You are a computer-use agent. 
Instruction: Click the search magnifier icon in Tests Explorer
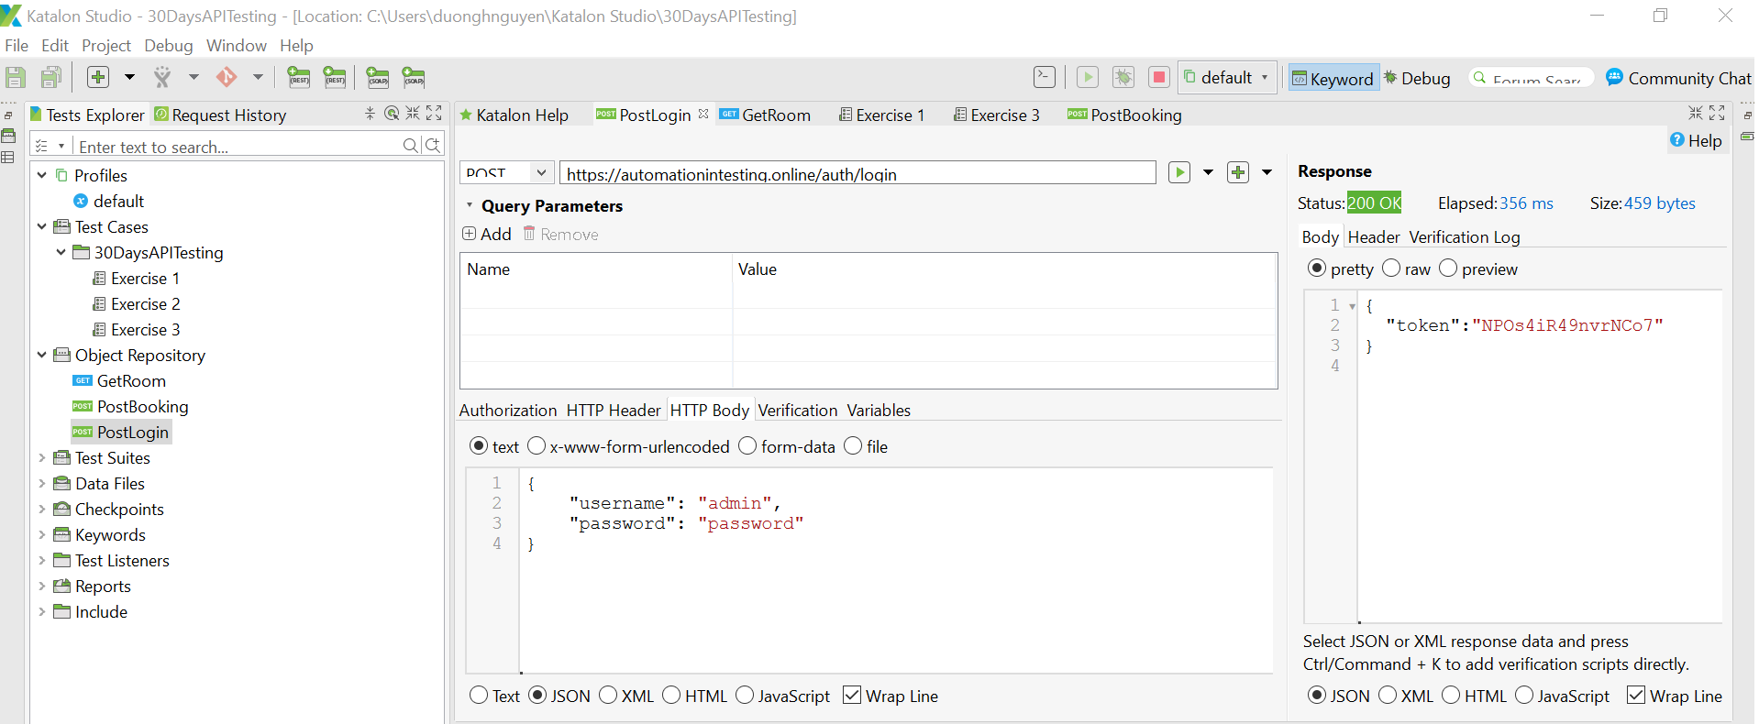point(411,145)
